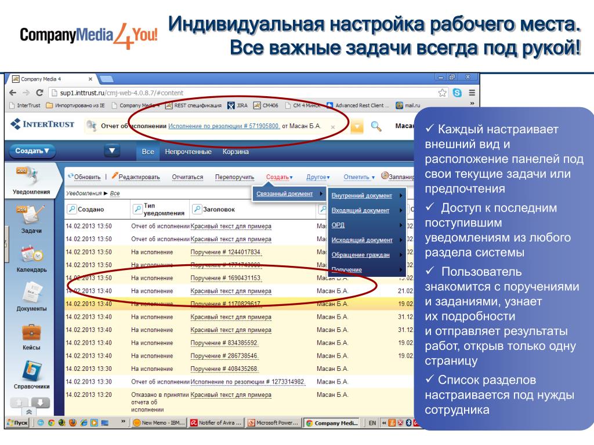Expand the Отметить toolbar menu
The image size is (594, 445).
[x=358, y=177]
